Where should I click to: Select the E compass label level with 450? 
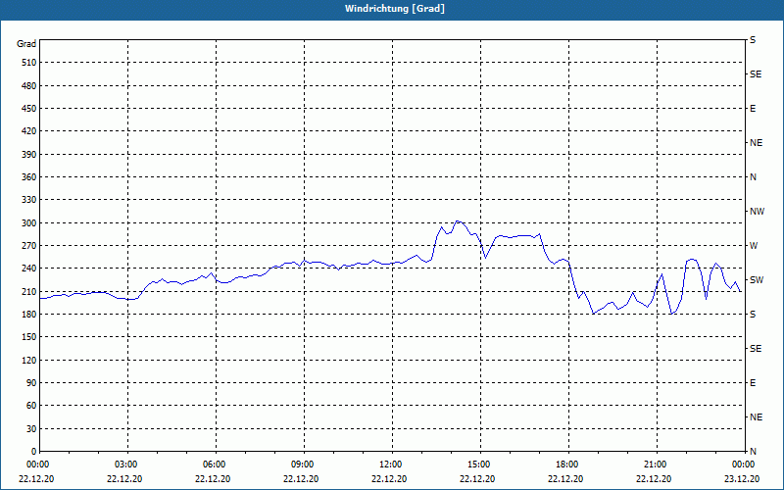click(x=753, y=109)
